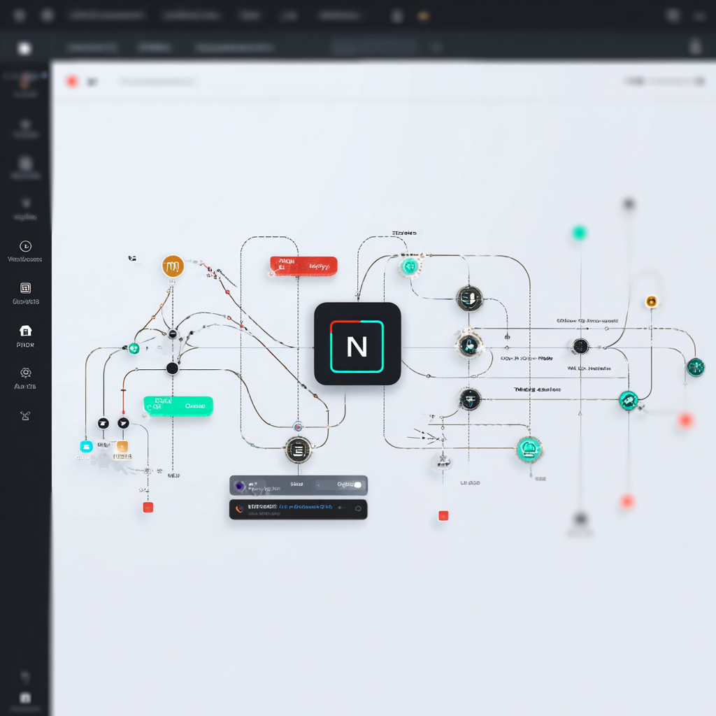Select the round dark node with list lines

[298, 450]
